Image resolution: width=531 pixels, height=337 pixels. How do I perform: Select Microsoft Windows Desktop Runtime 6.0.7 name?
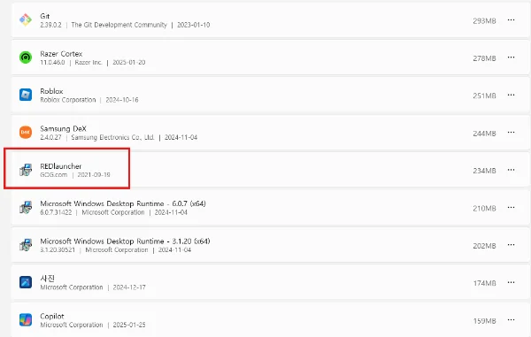pyautogui.click(x=123, y=203)
